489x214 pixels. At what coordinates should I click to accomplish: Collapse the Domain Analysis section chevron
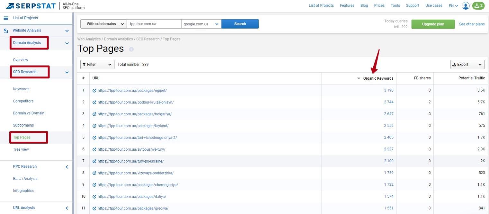67,43
